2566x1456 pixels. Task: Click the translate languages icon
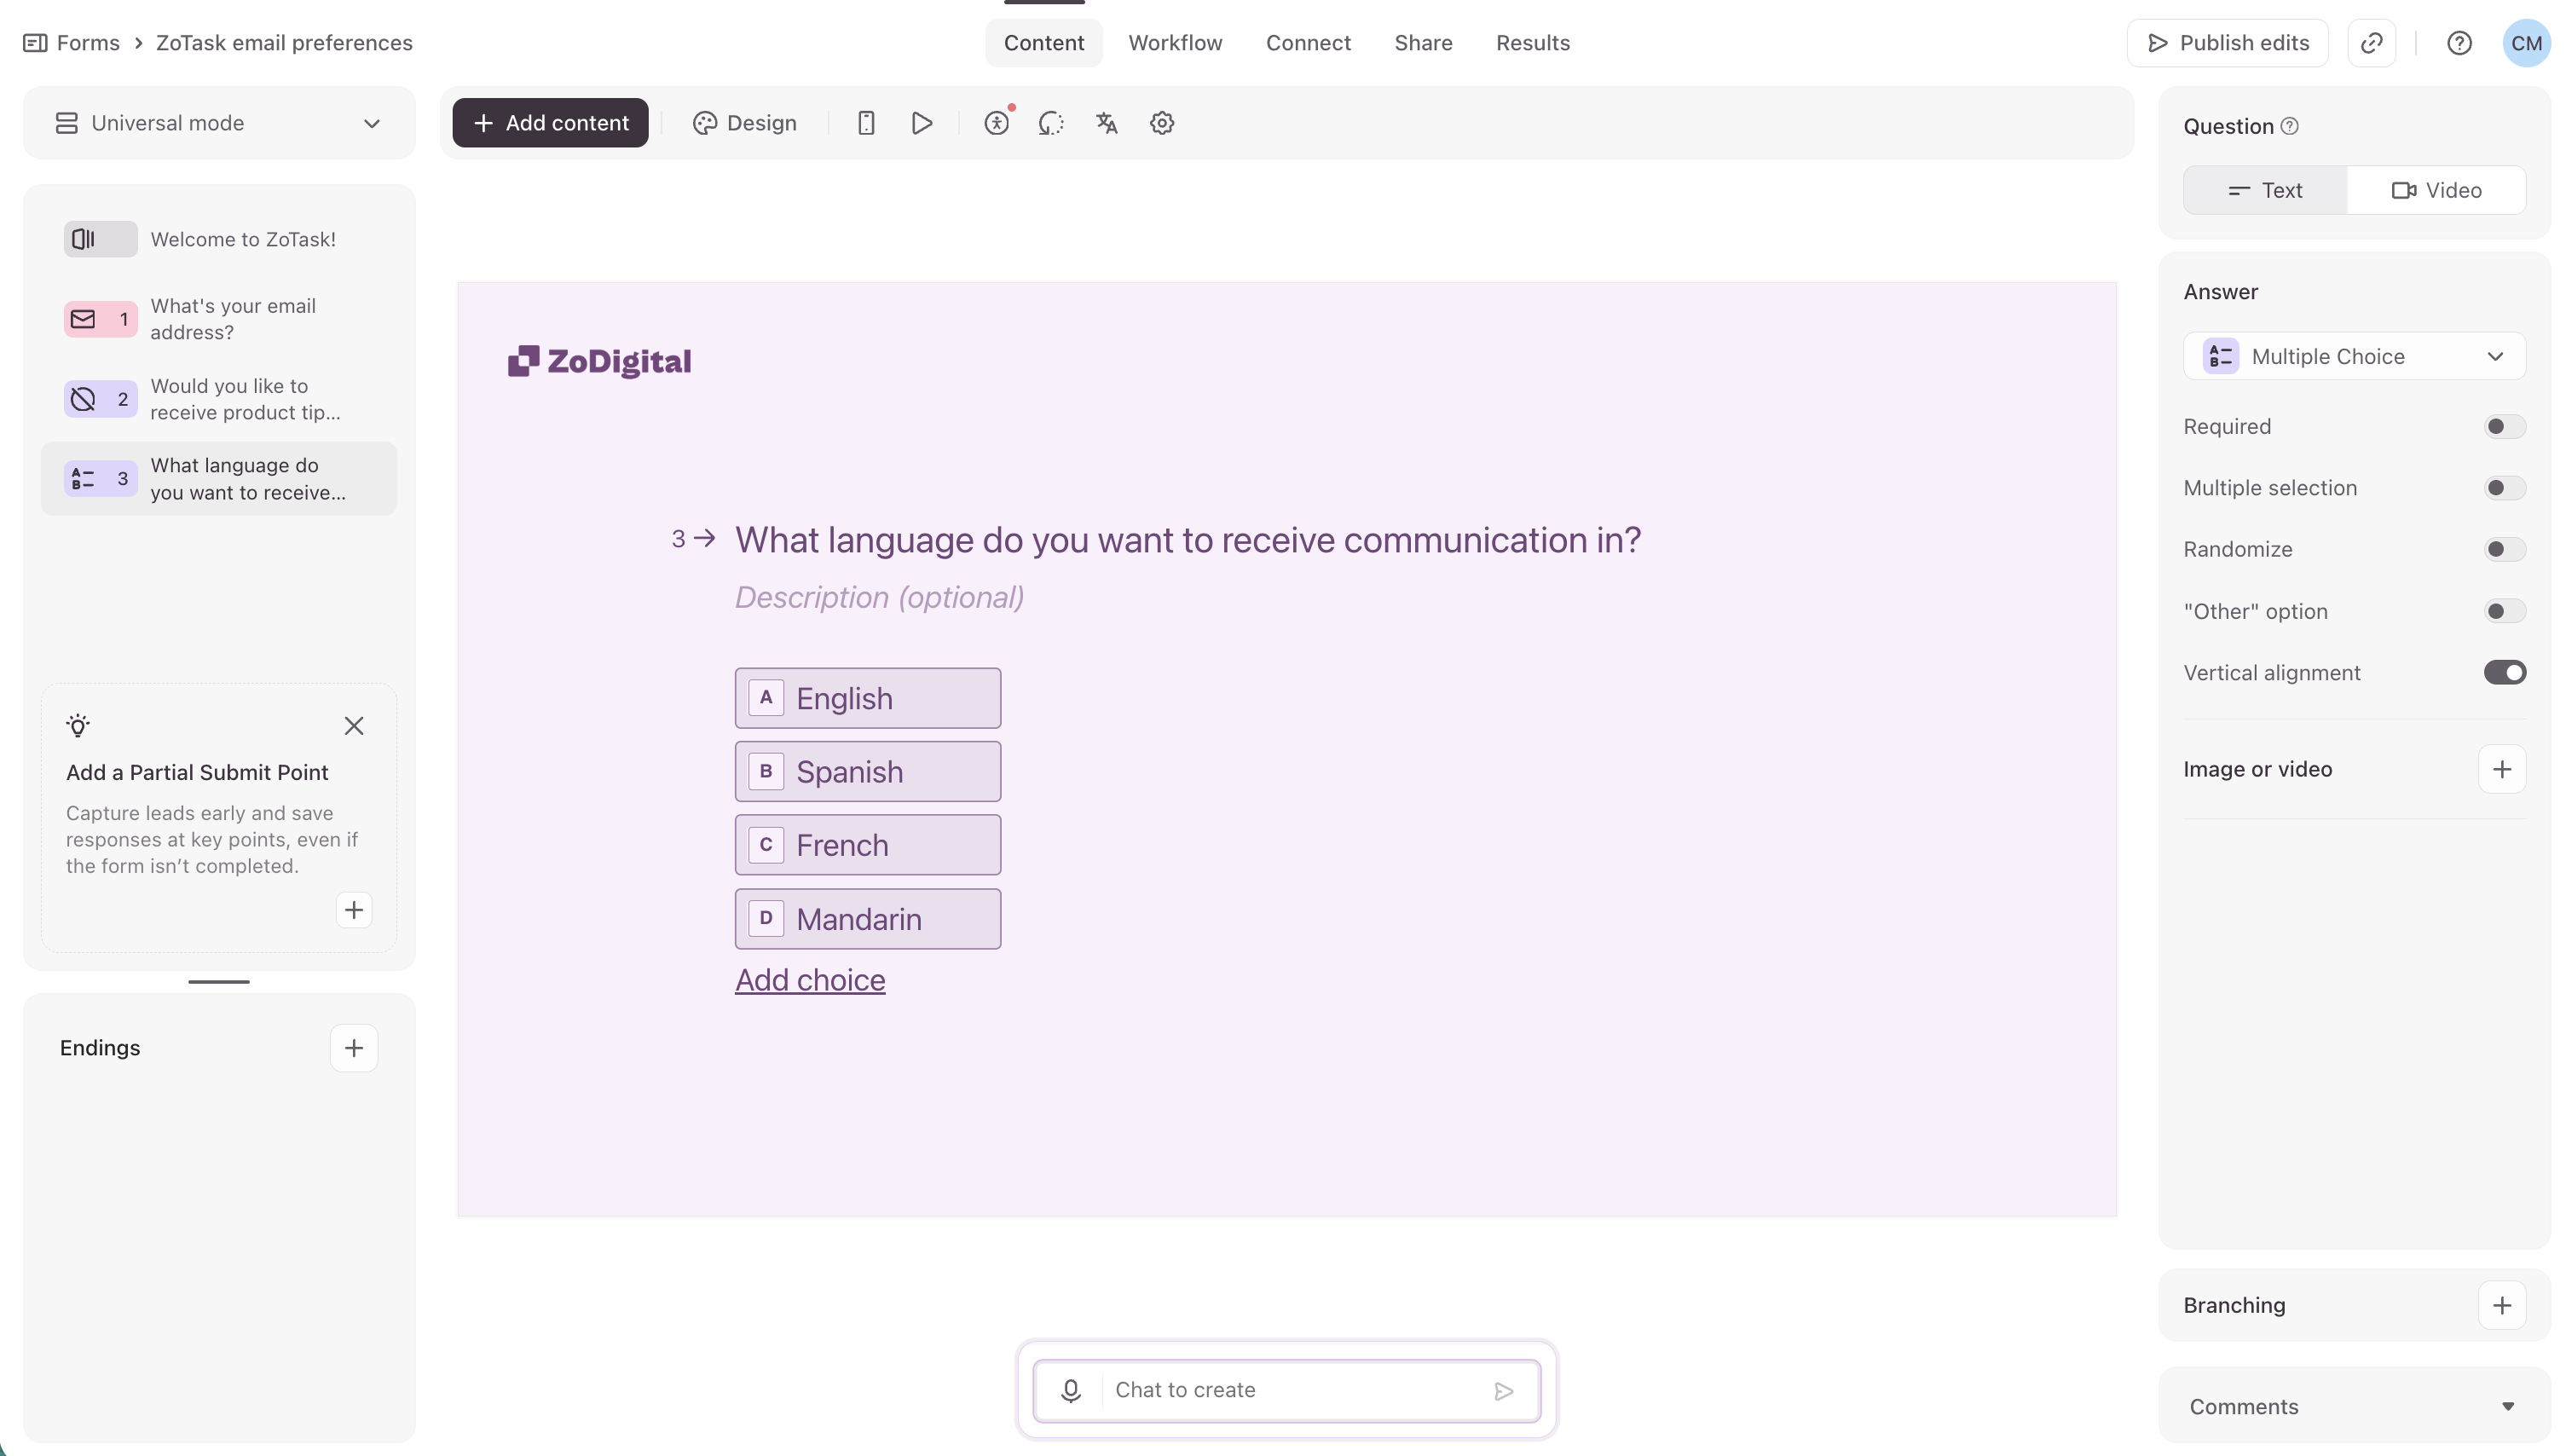coord(1106,123)
